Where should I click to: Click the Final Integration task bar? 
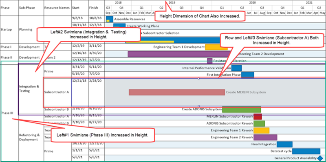coord(284,144)
